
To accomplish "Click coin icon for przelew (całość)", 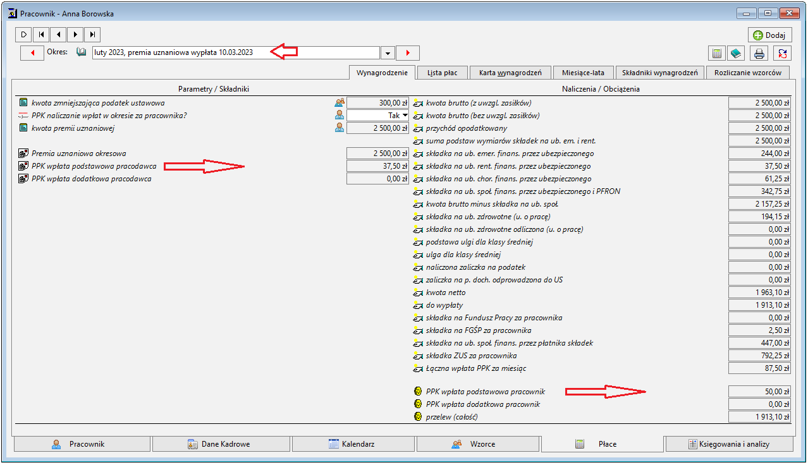I will [x=418, y=417].
